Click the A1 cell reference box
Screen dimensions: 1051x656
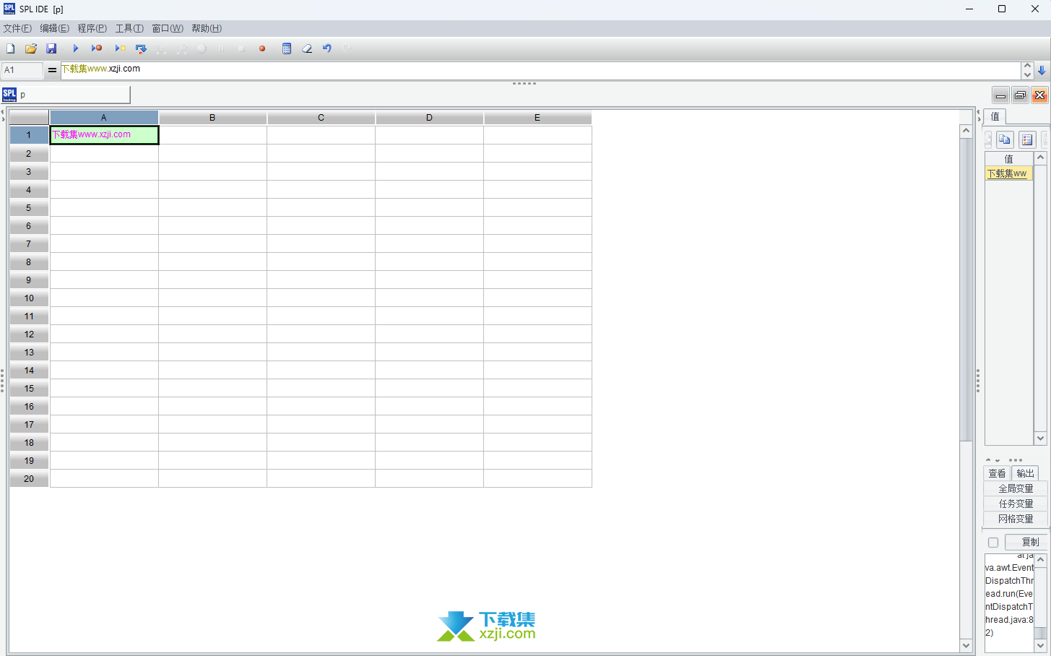22,70
